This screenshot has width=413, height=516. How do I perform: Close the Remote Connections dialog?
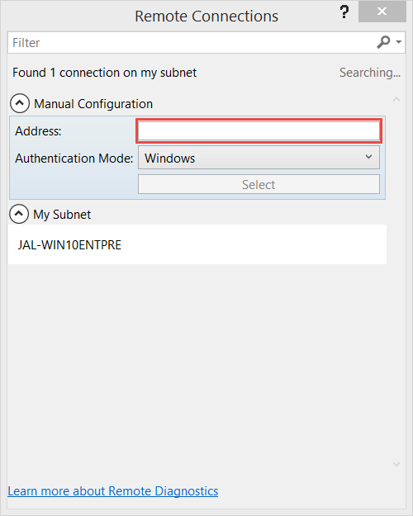point(382,12)
